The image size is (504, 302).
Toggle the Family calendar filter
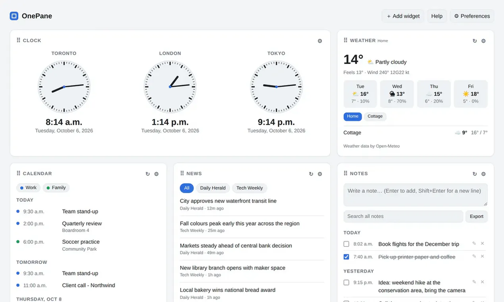click(x=56, y=188)
